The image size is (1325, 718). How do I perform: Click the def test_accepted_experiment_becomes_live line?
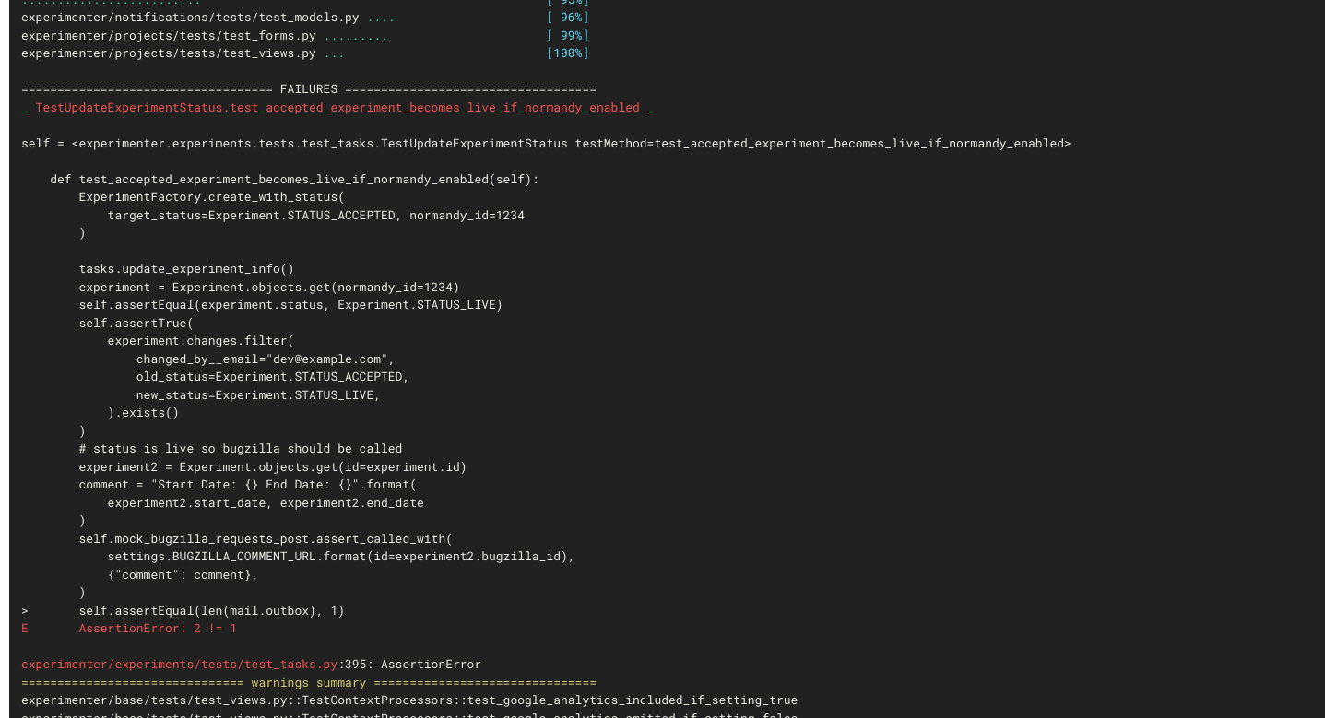coord(294,180)
